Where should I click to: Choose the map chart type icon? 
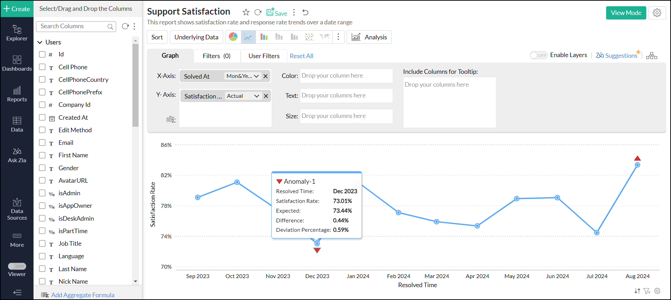pos(325,37)
